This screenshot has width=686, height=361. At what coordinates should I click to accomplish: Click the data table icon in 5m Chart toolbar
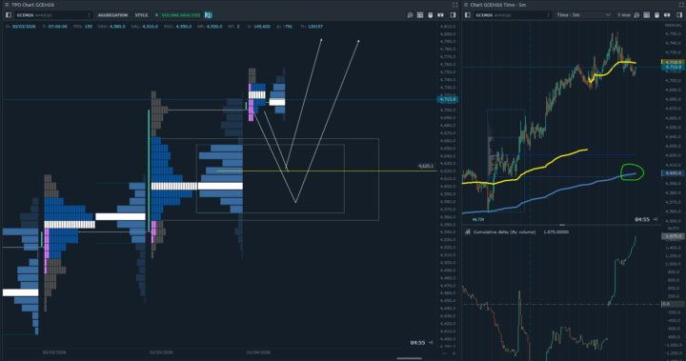647,15
